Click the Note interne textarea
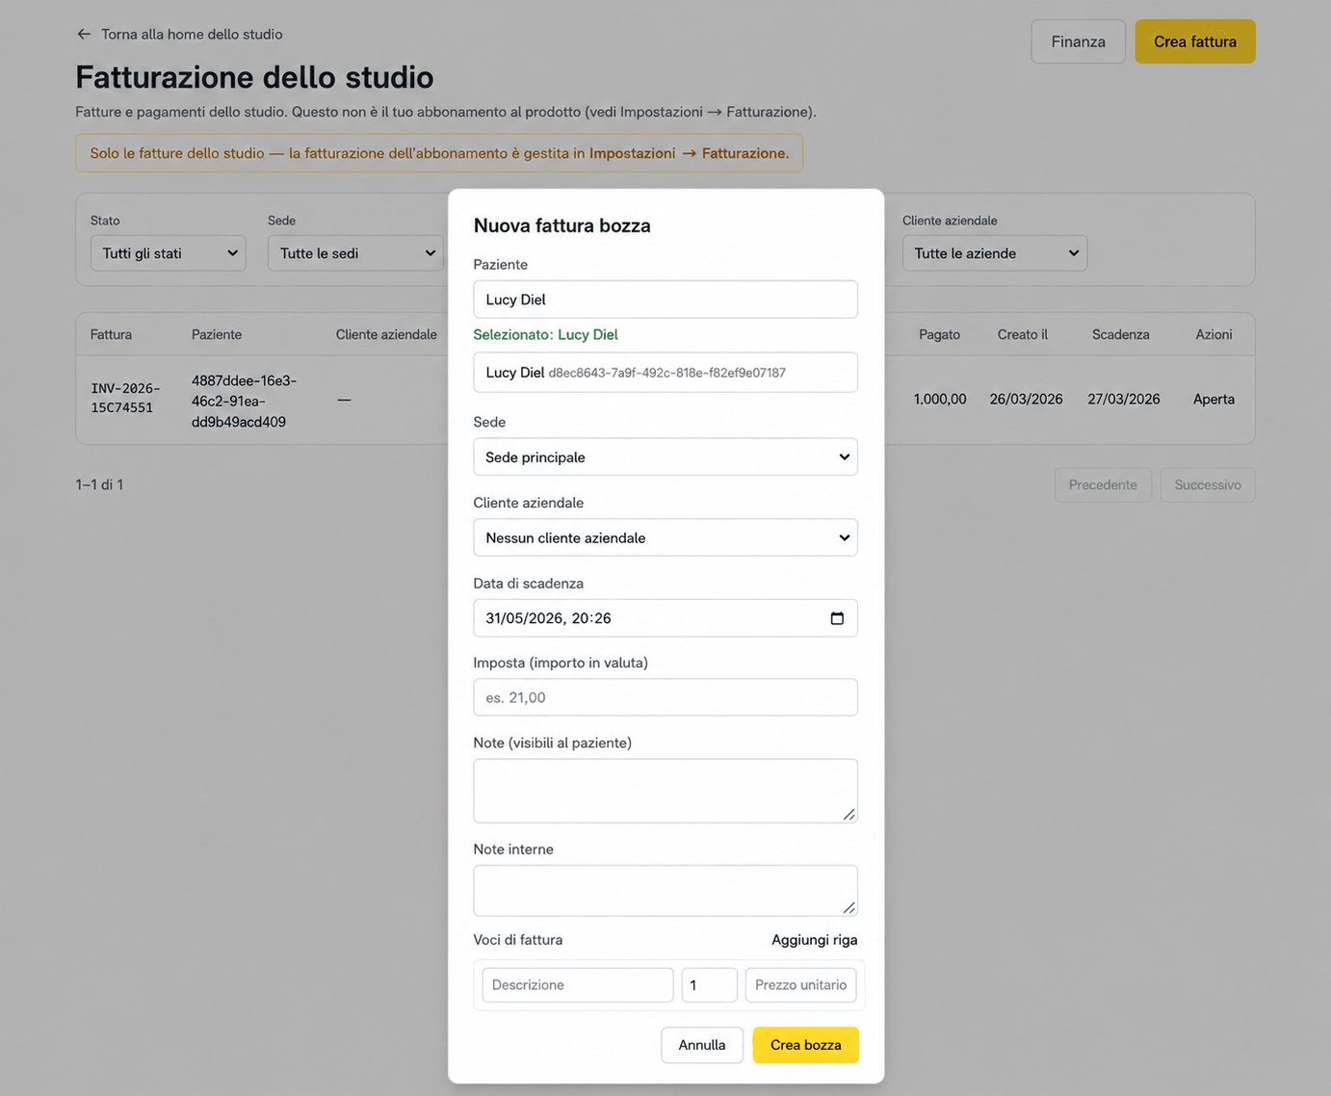 [665, 891]
